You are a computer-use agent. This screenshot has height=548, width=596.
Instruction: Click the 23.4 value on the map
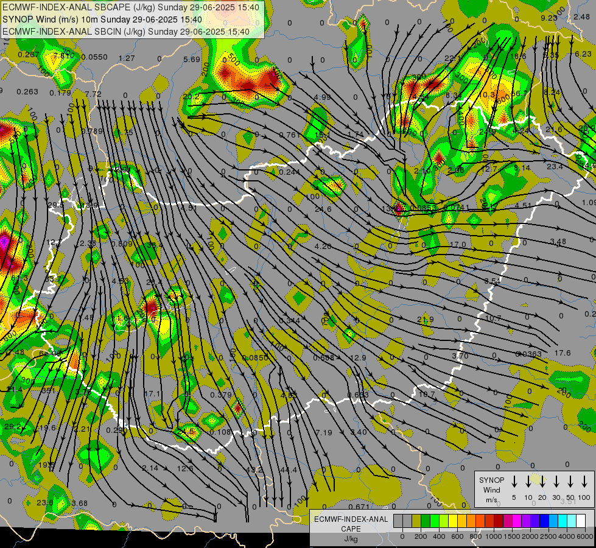point(555,167)
